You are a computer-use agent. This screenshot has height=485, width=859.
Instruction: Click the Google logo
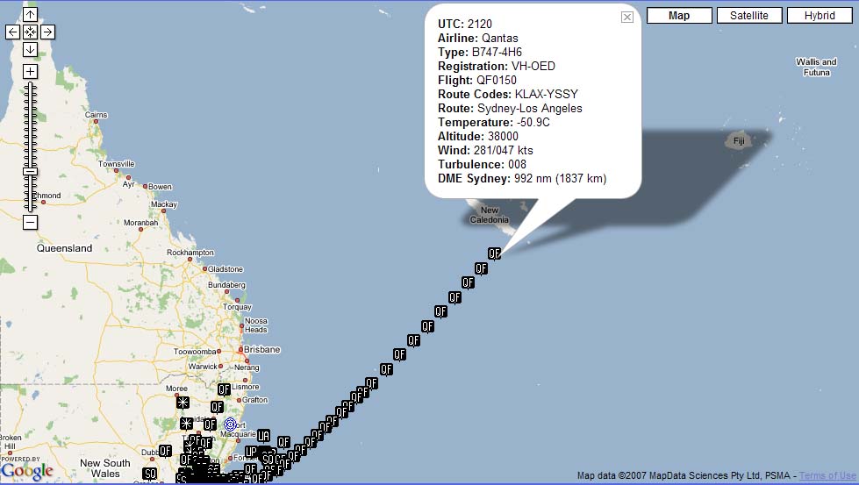click(27, 471)
